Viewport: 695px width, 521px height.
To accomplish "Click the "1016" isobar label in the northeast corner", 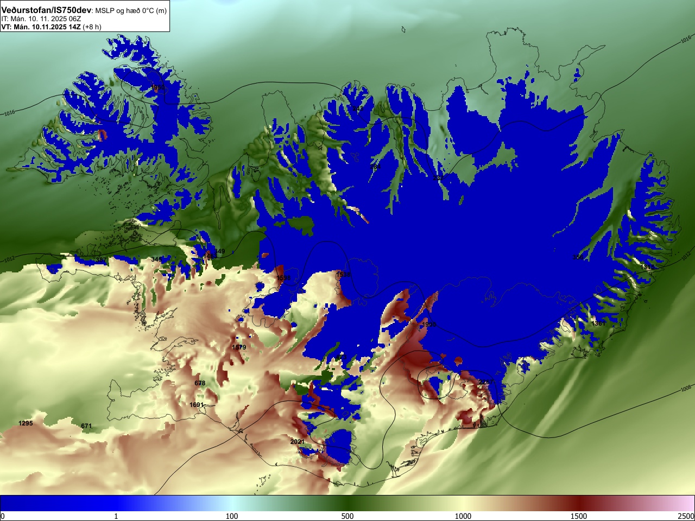I will (x=686, y=40).
